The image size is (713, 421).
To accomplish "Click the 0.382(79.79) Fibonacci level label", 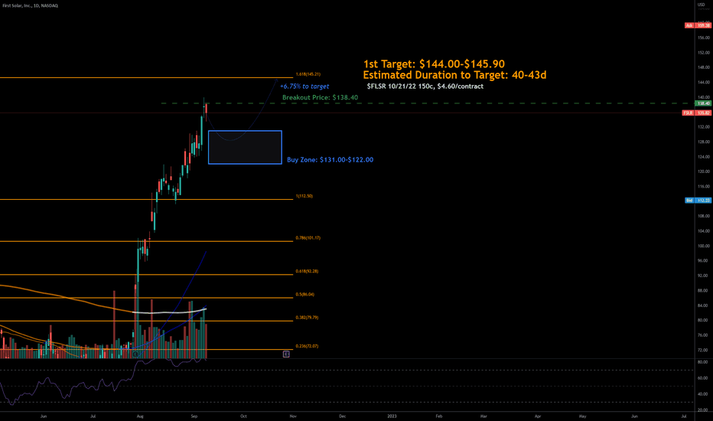I will pos(307,318).
